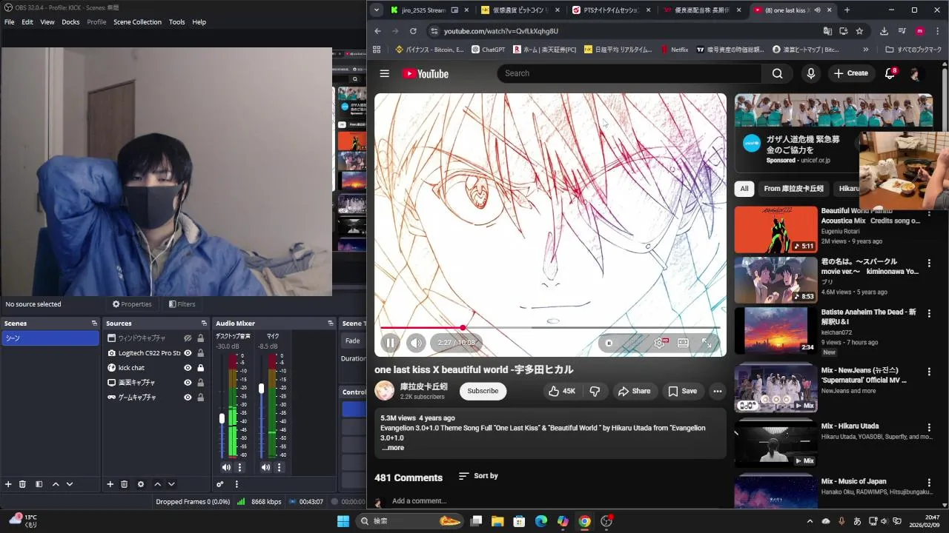Hide the ゲームキャプチャ source

[188, 398]
